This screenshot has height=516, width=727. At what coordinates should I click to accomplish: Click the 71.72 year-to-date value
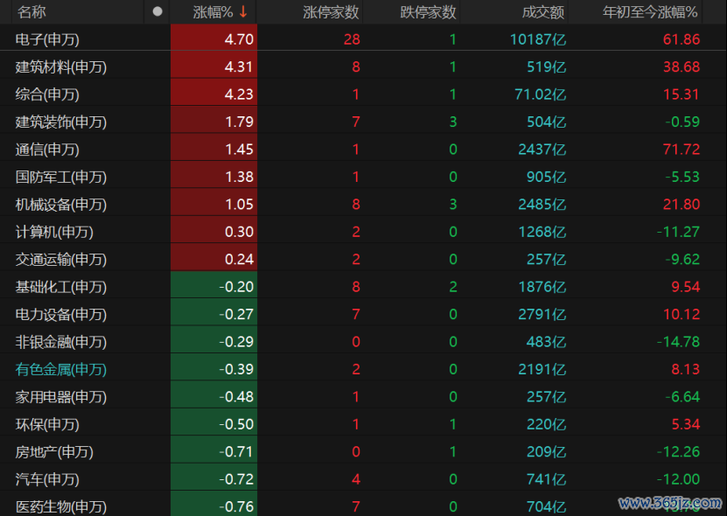tap(682, 150)
